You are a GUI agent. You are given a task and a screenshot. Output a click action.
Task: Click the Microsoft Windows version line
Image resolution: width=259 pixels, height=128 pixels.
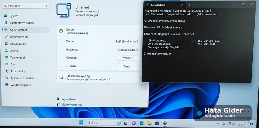coord(178,11)
